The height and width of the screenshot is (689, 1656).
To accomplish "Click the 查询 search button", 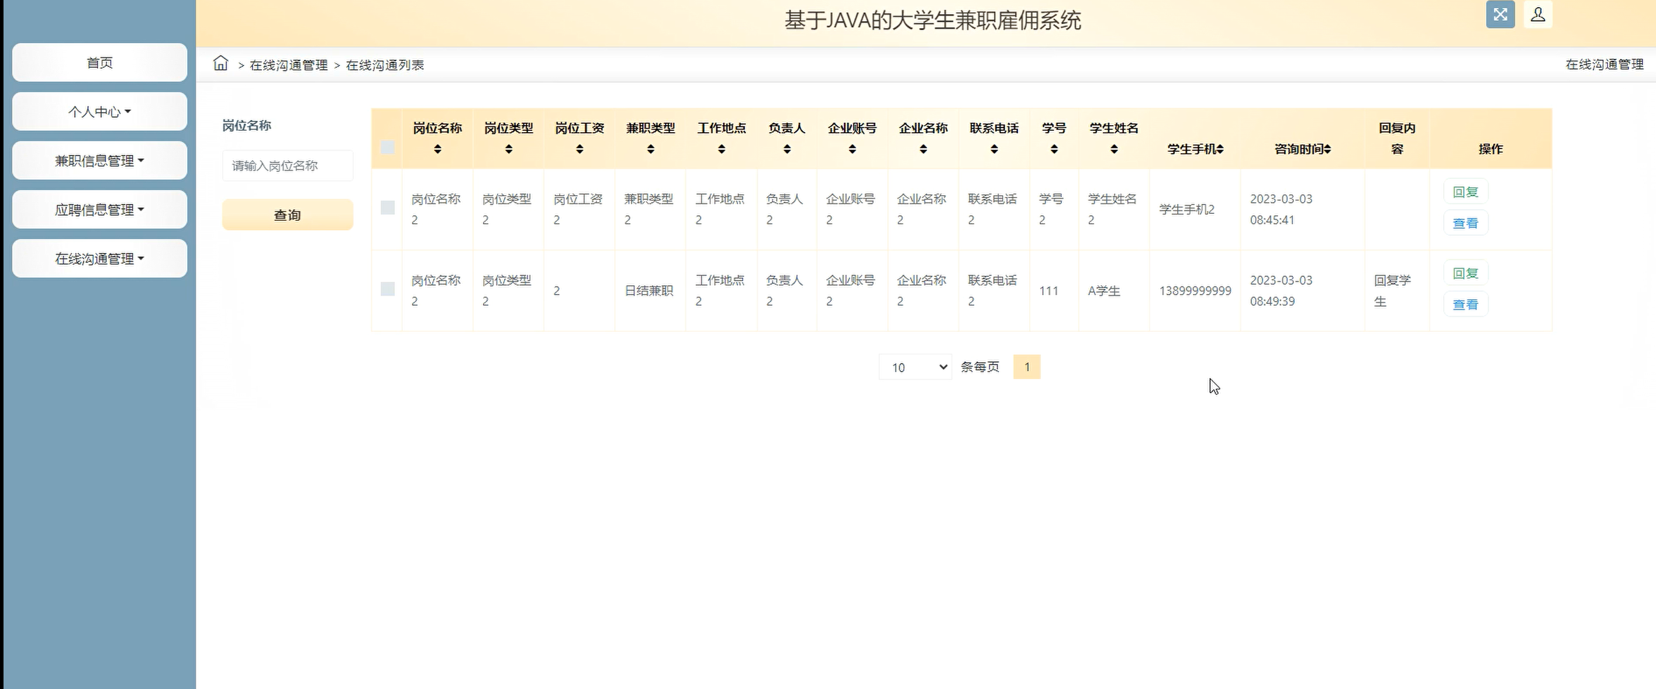I will (x=287, y=214).
